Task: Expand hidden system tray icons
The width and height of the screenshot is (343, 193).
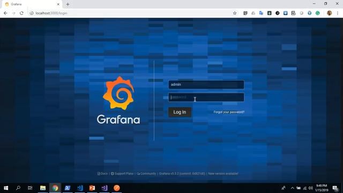Action: (292, 188)
